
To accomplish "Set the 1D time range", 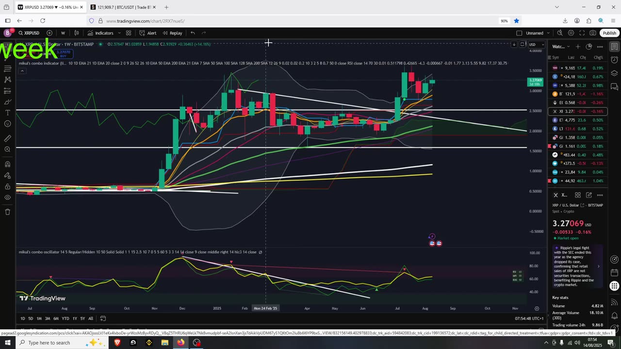I will point(22,318).
